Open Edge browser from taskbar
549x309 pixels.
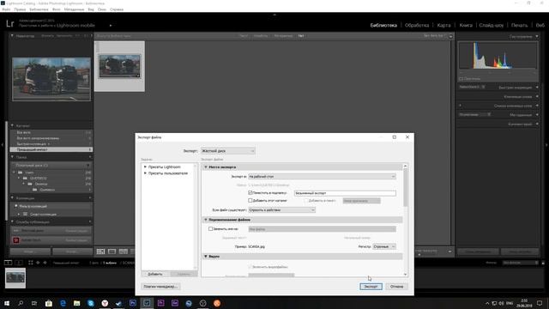pyautogui.click(x=63, y=303)
